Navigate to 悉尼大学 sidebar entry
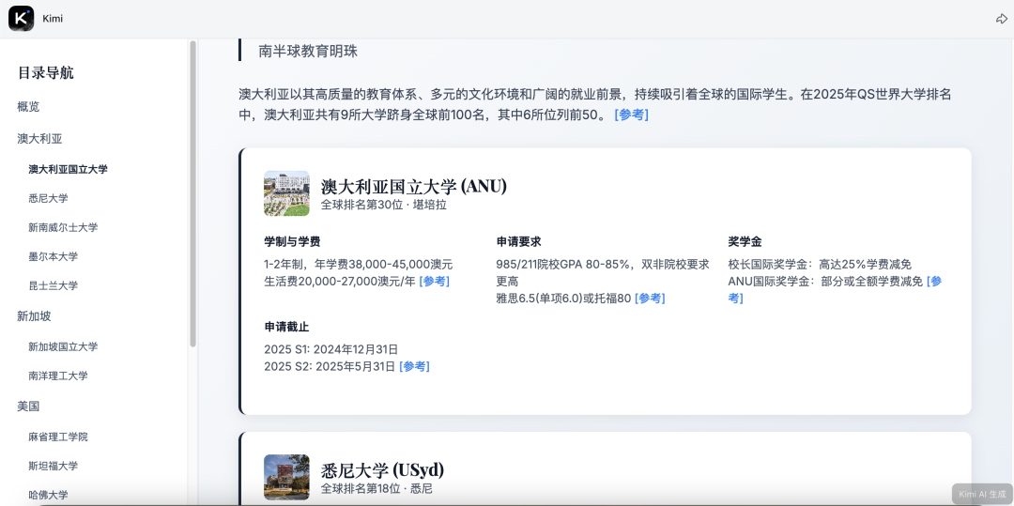The image size is (1014, 506). coord(48,198)
